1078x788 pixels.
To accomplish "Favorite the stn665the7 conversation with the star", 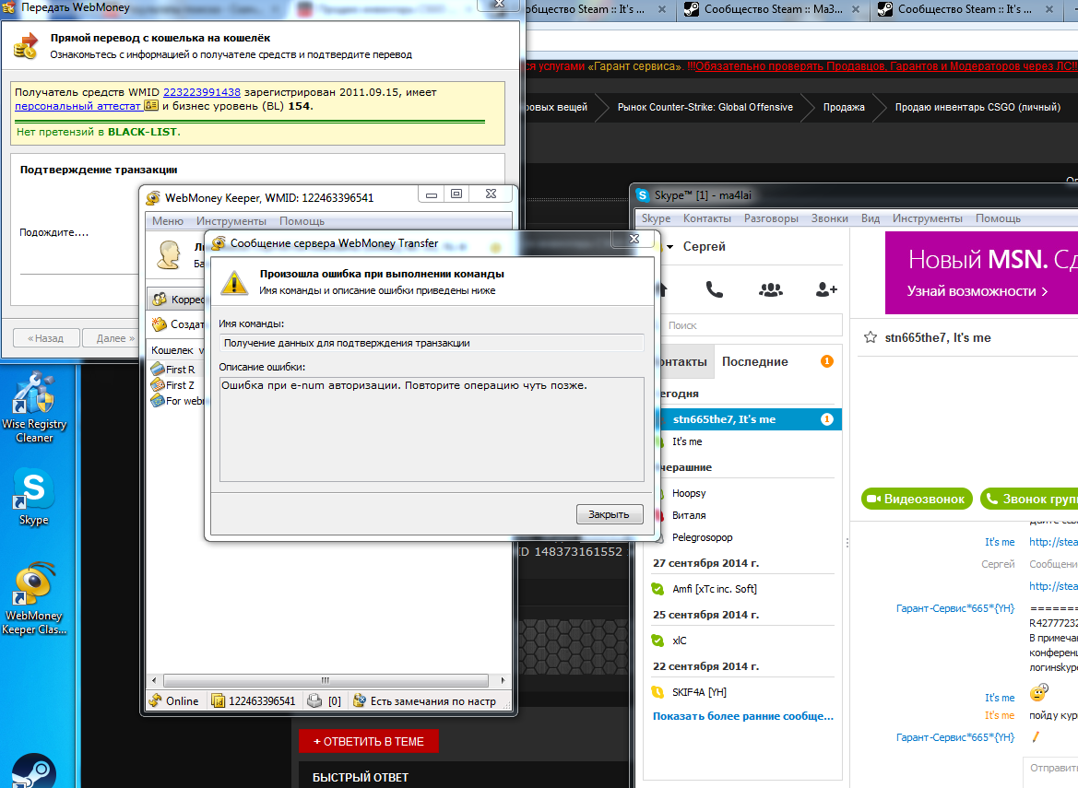I will (x=871, y=337).
